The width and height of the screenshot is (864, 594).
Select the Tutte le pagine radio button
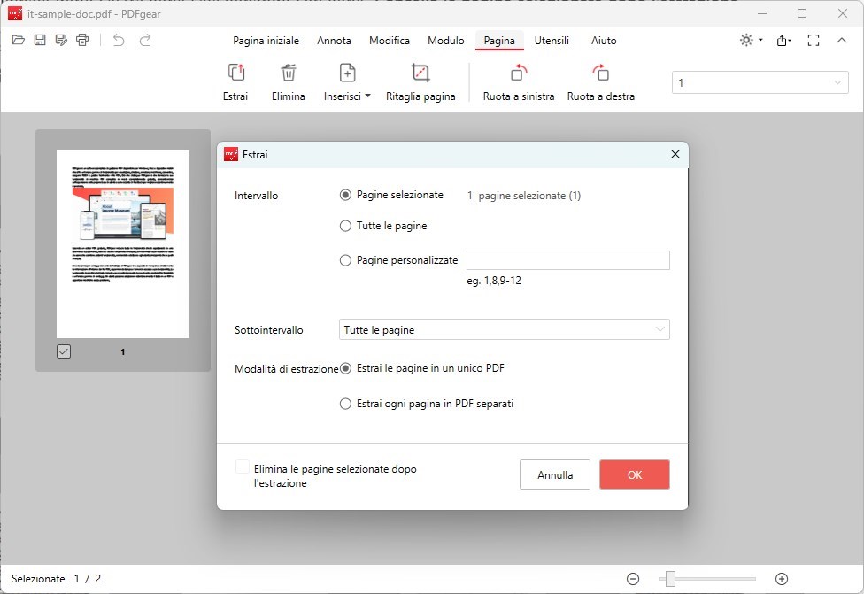pyautogui.click(x=345, y=226)
